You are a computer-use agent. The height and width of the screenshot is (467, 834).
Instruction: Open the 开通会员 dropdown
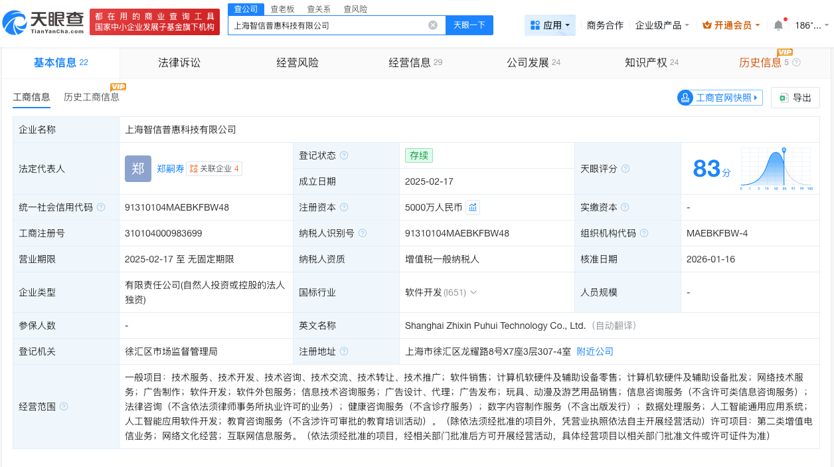pos(730,25)
